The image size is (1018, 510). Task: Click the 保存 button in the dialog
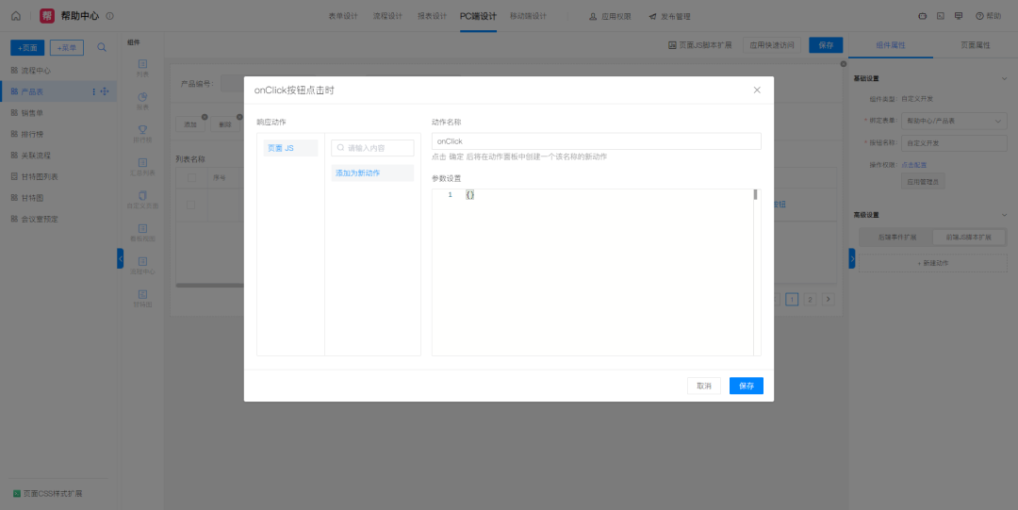[x=746, y=386]
